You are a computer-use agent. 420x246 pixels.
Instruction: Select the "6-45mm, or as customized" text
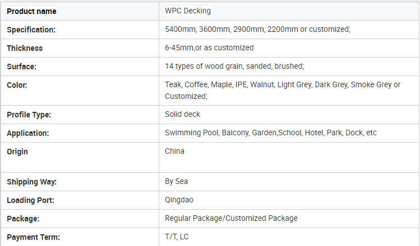tap(209, 48)
